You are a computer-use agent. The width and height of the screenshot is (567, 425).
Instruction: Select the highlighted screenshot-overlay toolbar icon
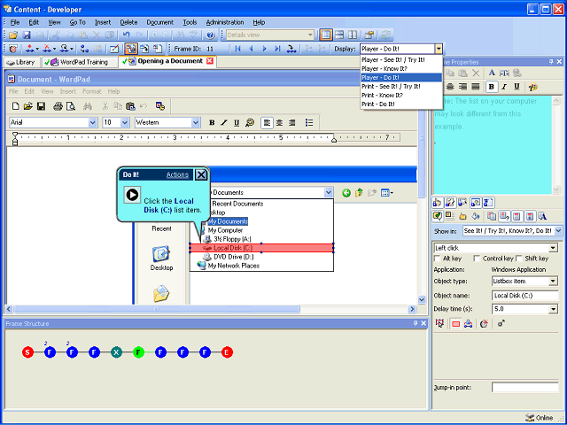[x=131, y=49]
